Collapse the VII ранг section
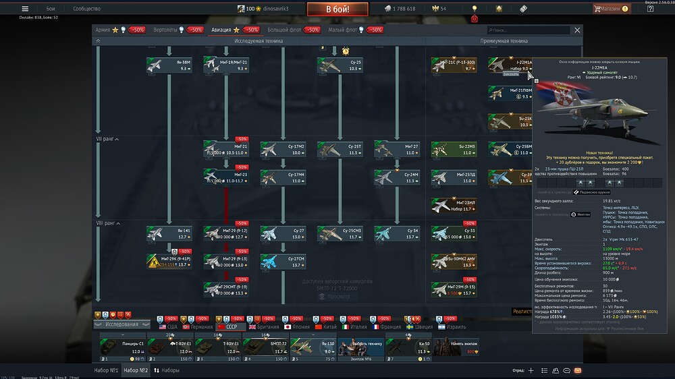Image resolution: width=675 pixels, height=379 pixels. pyautogui.click(x=107, y=139)
